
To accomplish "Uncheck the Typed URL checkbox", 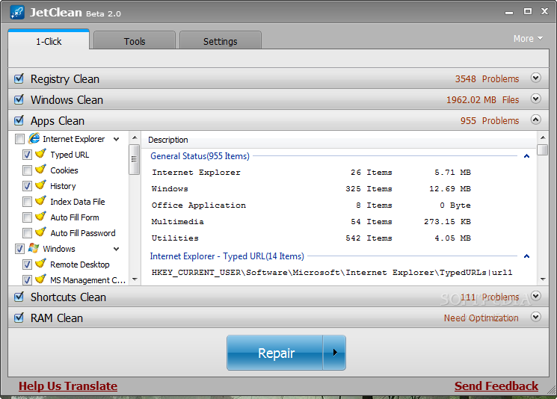I will pyautogui.click(x=27, y=155).
